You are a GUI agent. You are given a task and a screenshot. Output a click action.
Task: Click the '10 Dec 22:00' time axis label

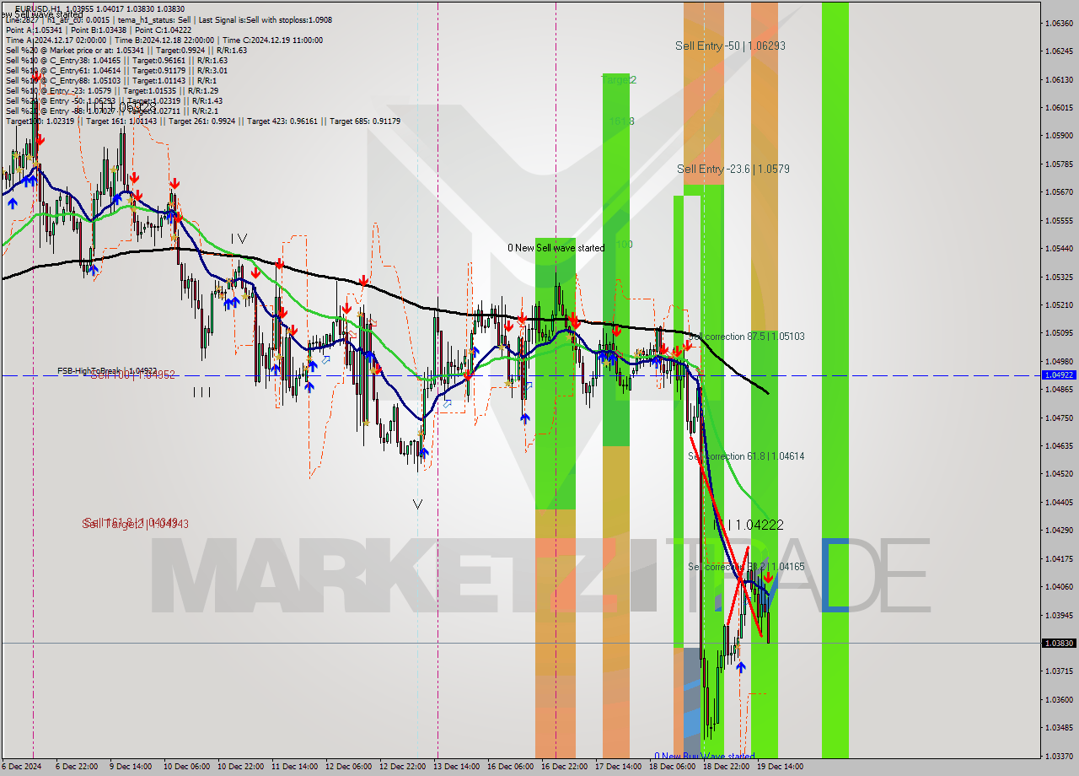pos(240,767)
